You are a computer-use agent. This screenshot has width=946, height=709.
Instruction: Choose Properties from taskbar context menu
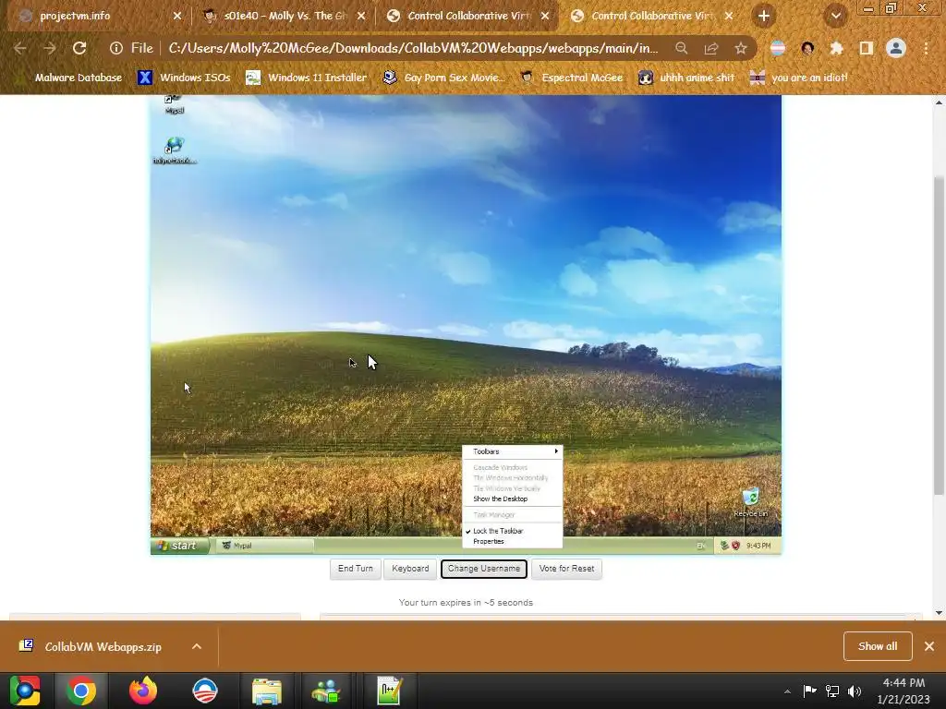tap(512, 541)
